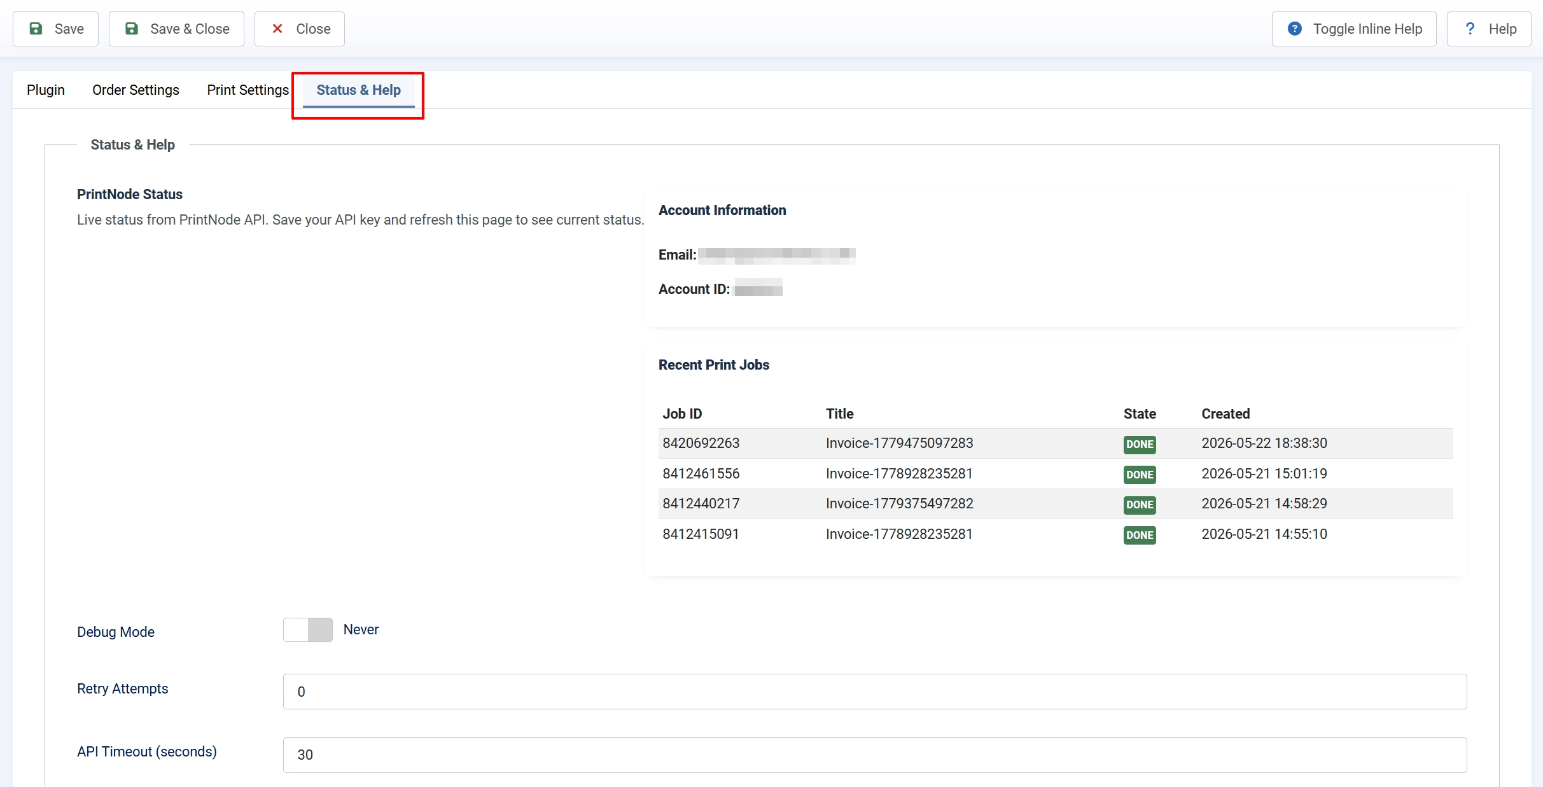Click the Job ID column header
1543x787 pixels.
pos(682,414)
